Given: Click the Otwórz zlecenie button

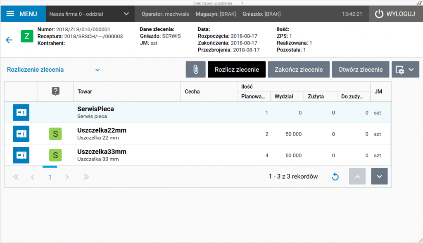Looking at the screenshot, I should tap(360, 70).
